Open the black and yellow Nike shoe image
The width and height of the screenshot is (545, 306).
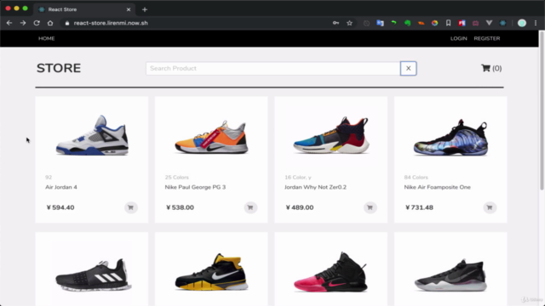pos(211,272)
